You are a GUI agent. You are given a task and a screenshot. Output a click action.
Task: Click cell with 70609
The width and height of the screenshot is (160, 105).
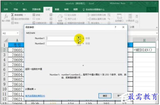coord(16,60)
